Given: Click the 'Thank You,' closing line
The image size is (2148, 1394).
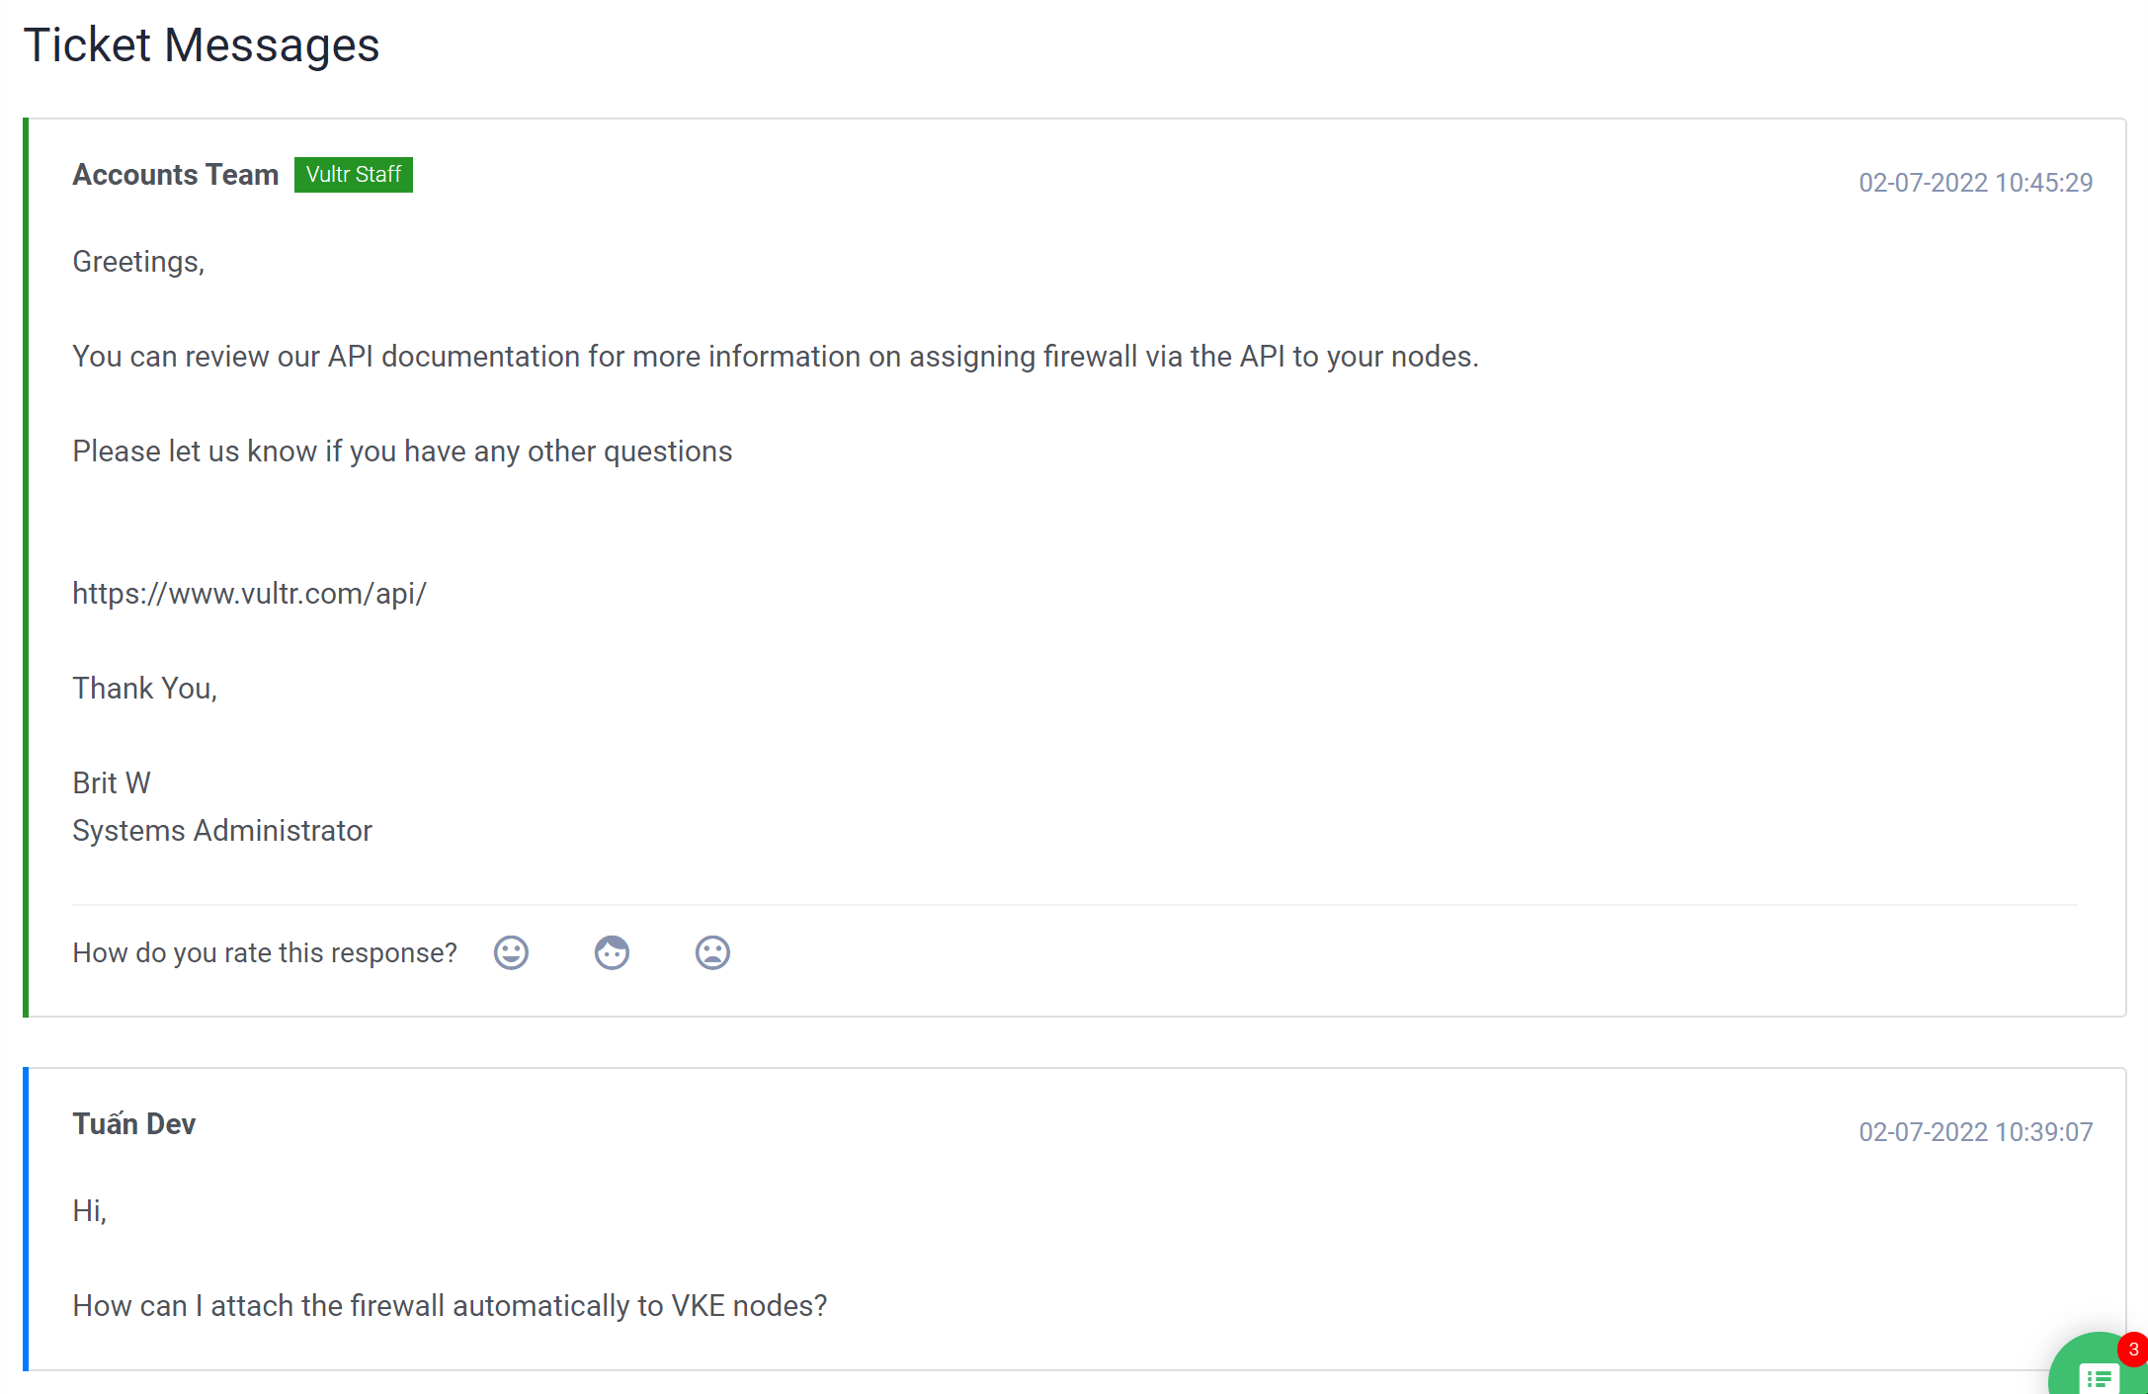Looking at the screenshot, I should point(145,689).
